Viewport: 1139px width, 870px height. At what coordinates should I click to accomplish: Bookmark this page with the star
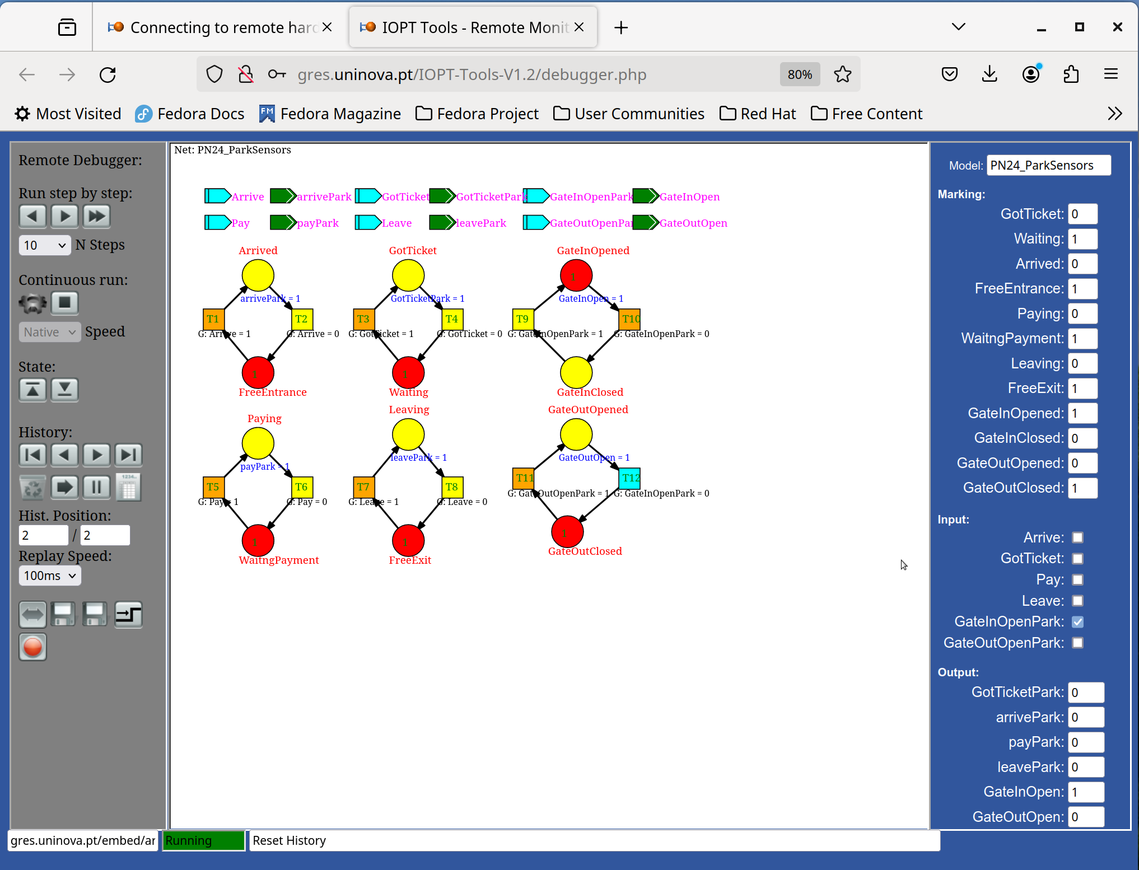[x=843, y=74]
